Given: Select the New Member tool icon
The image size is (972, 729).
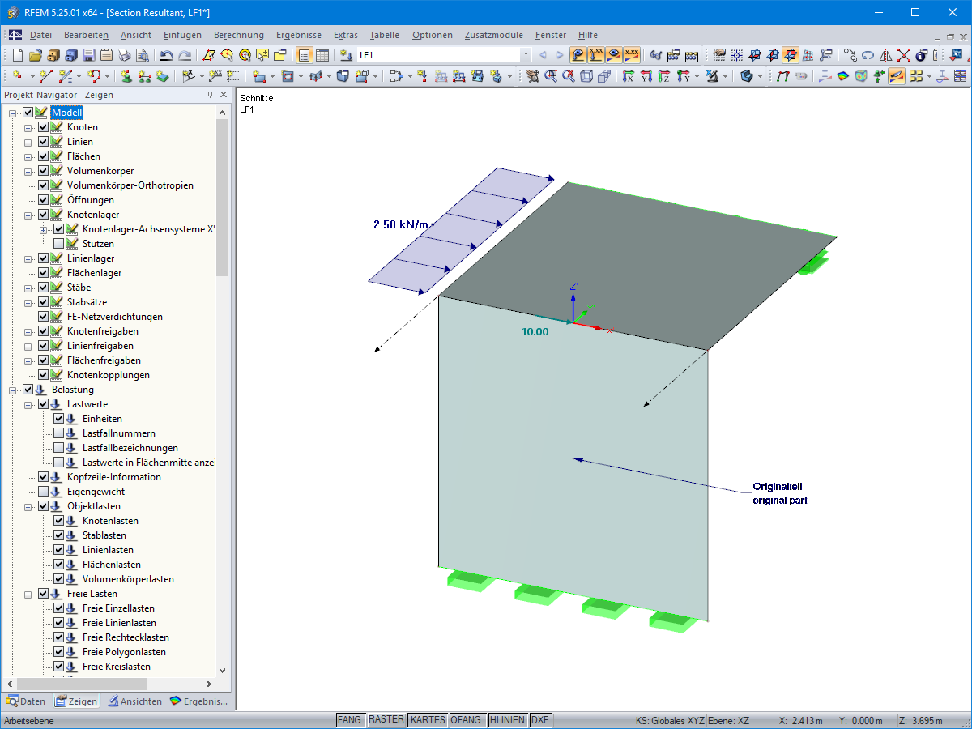Looking at the screenshot, I should point(65,75).
